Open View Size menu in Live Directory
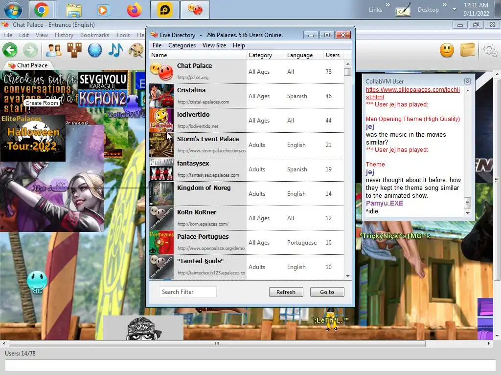Viewport: 501px width, 375px height. [x=214, y=45]
